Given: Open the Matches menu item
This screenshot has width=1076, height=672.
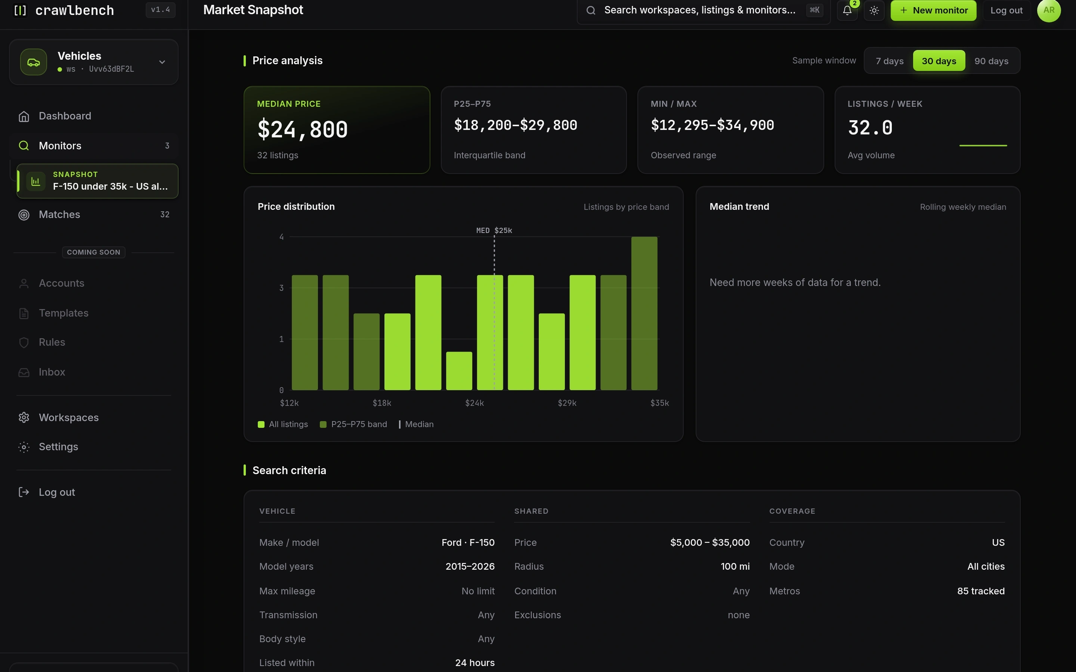Looking at the screenshot, I should click(94, 215).
